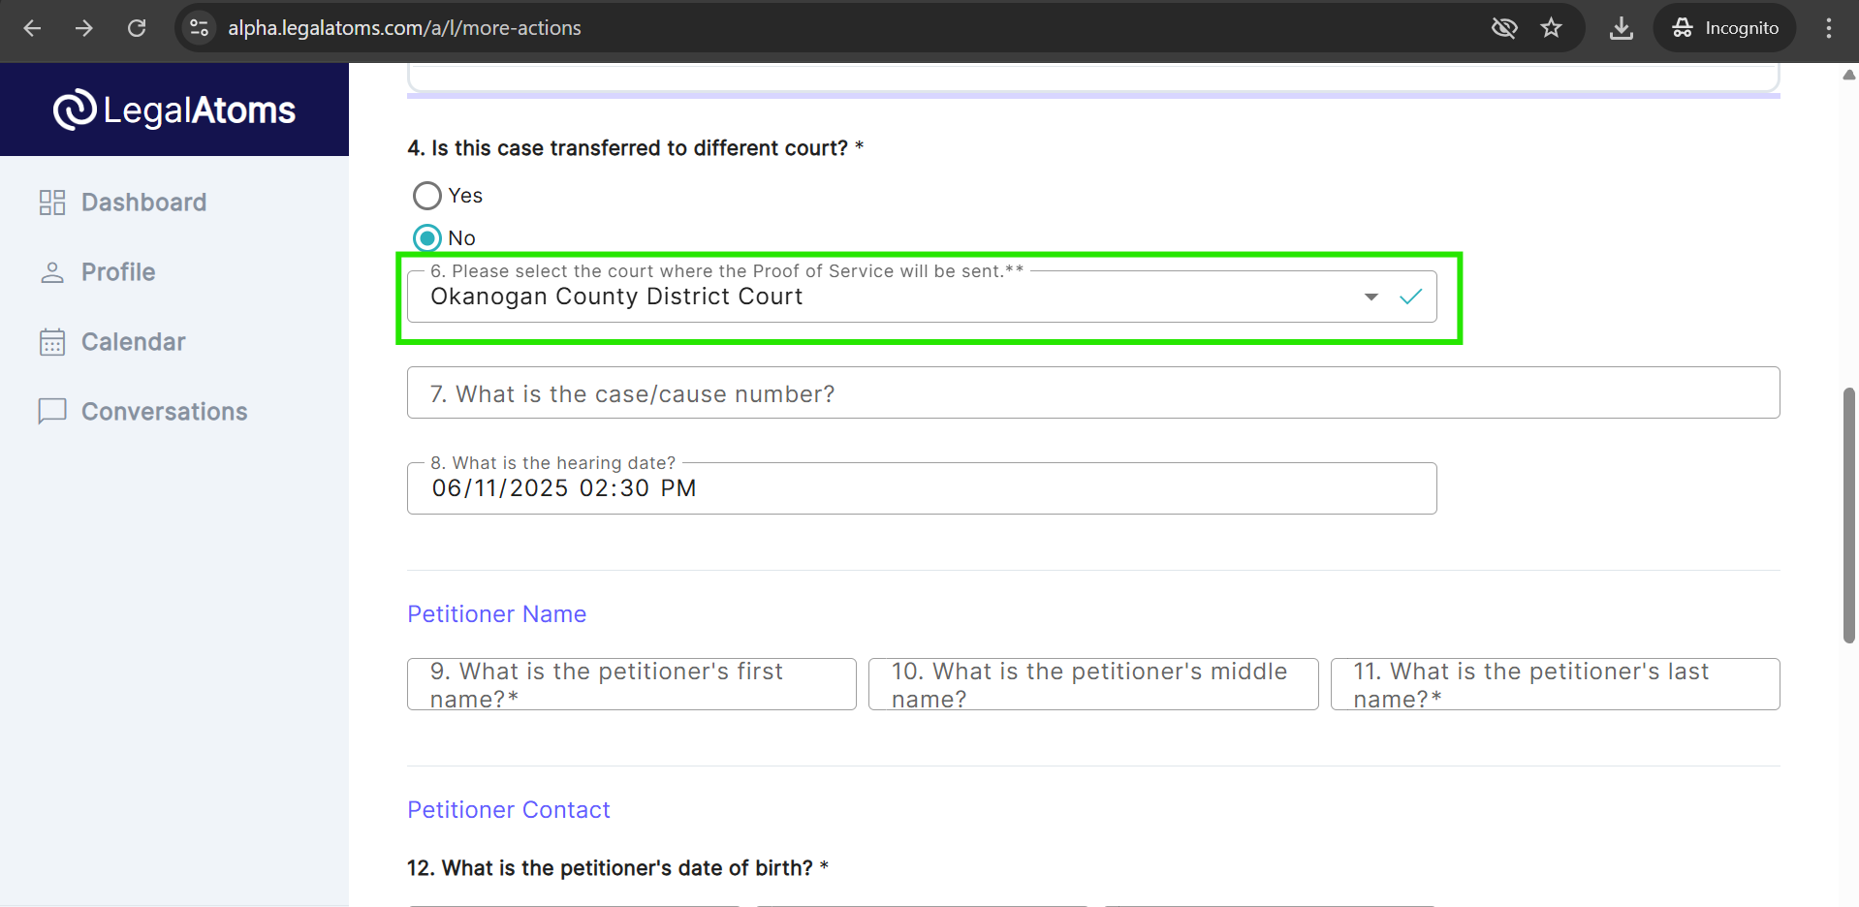Click the Profile person icon
This screenshot has width=1859, height=907.
point(52,272)
